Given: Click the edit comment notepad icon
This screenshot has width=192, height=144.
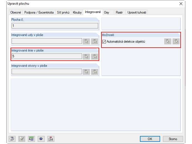Looking at the screenshot, I should (x=22, y=139).
